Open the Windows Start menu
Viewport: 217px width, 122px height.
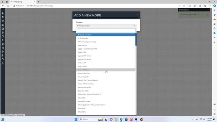[76, 119]
